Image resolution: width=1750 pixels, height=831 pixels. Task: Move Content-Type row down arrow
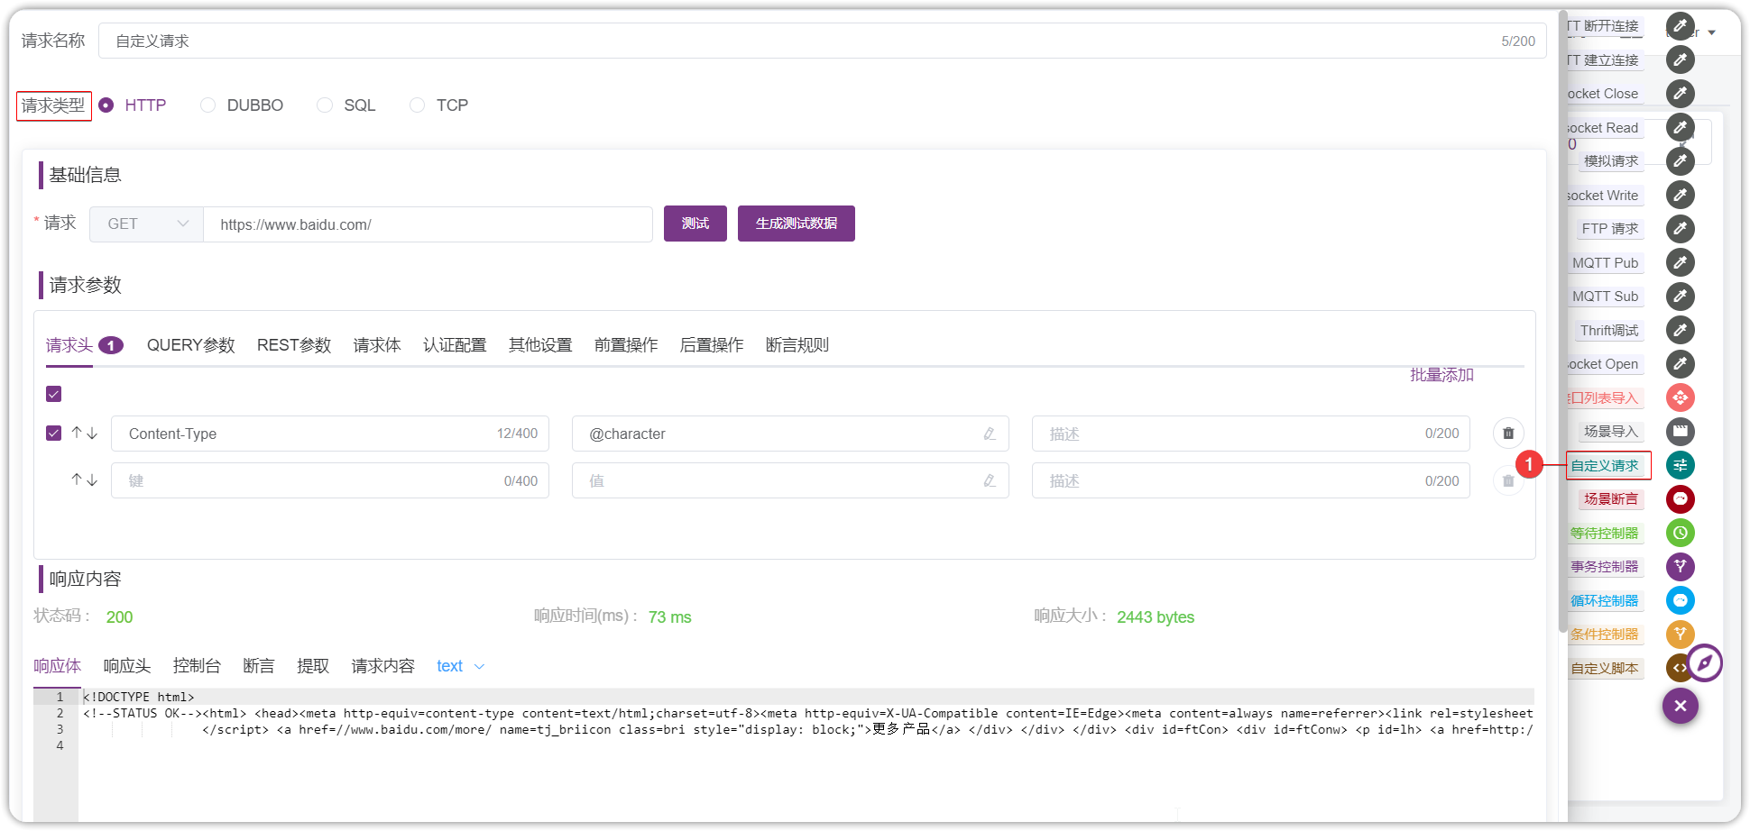coord(92,433)
